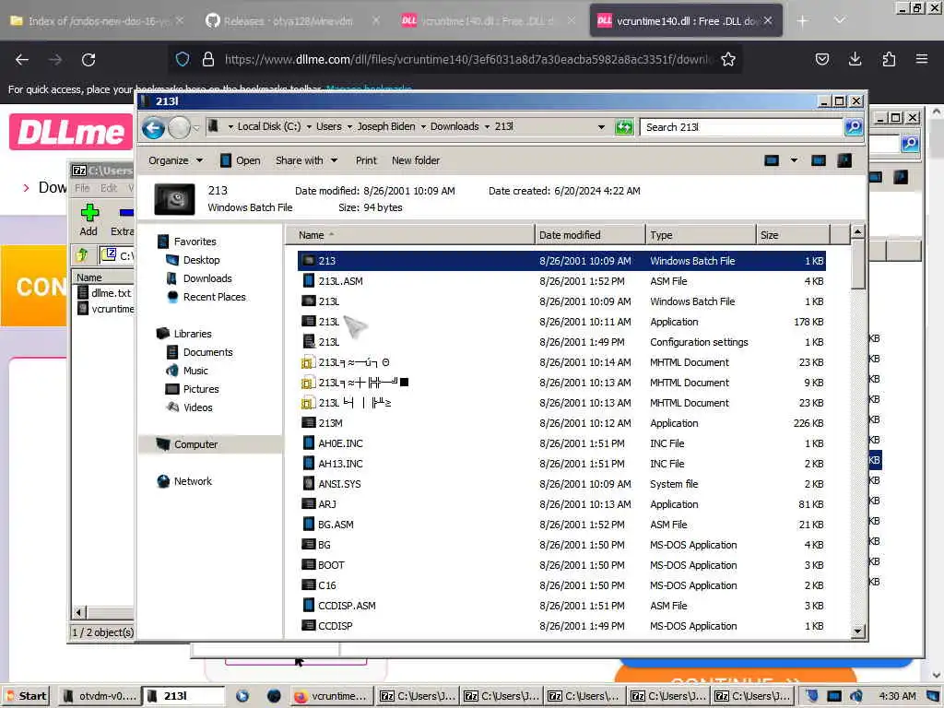Sort files by Name column header
Viewport: 944px width, 708px height.
(409, 235)
